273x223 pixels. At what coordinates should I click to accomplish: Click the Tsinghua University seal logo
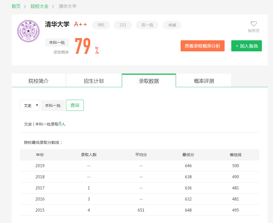pyautogui.click(x=28, y=31)
